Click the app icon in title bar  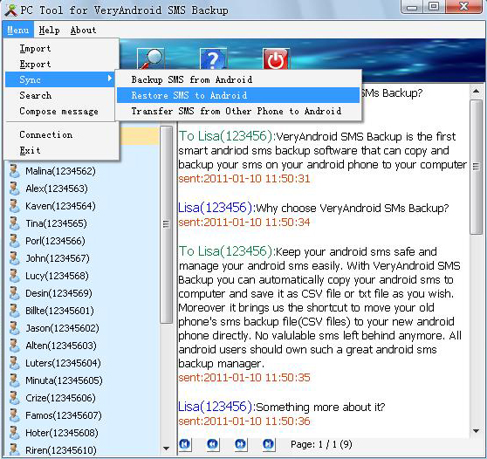click(10, 10)
